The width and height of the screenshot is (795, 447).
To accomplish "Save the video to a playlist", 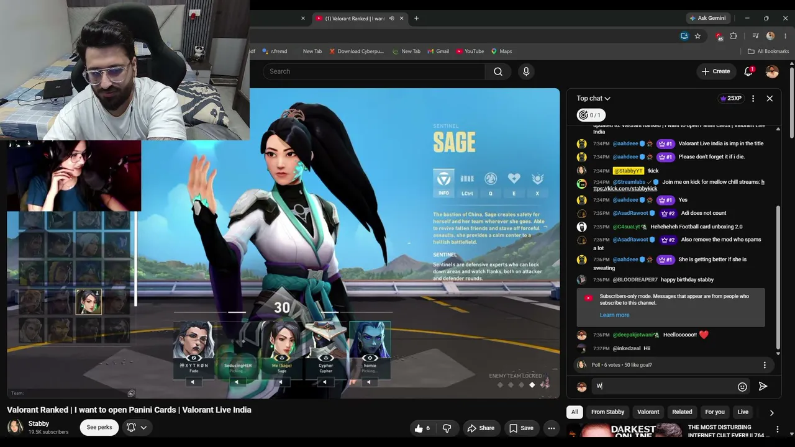I will 521,428.
